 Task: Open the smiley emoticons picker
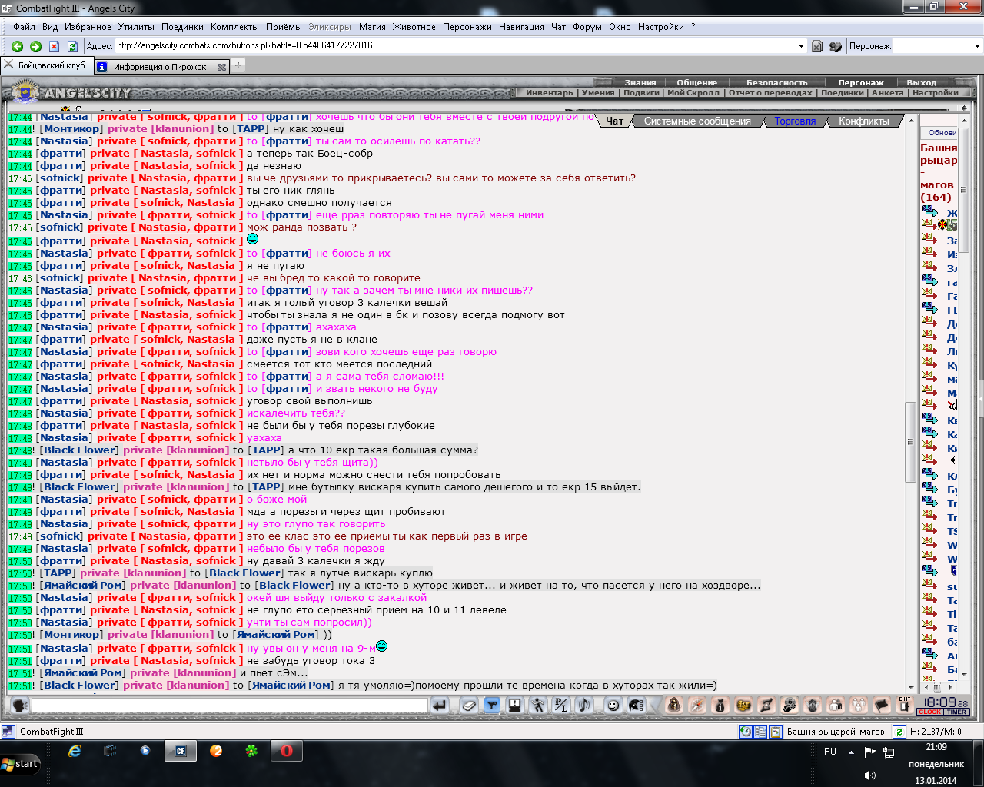pos(613,705)
